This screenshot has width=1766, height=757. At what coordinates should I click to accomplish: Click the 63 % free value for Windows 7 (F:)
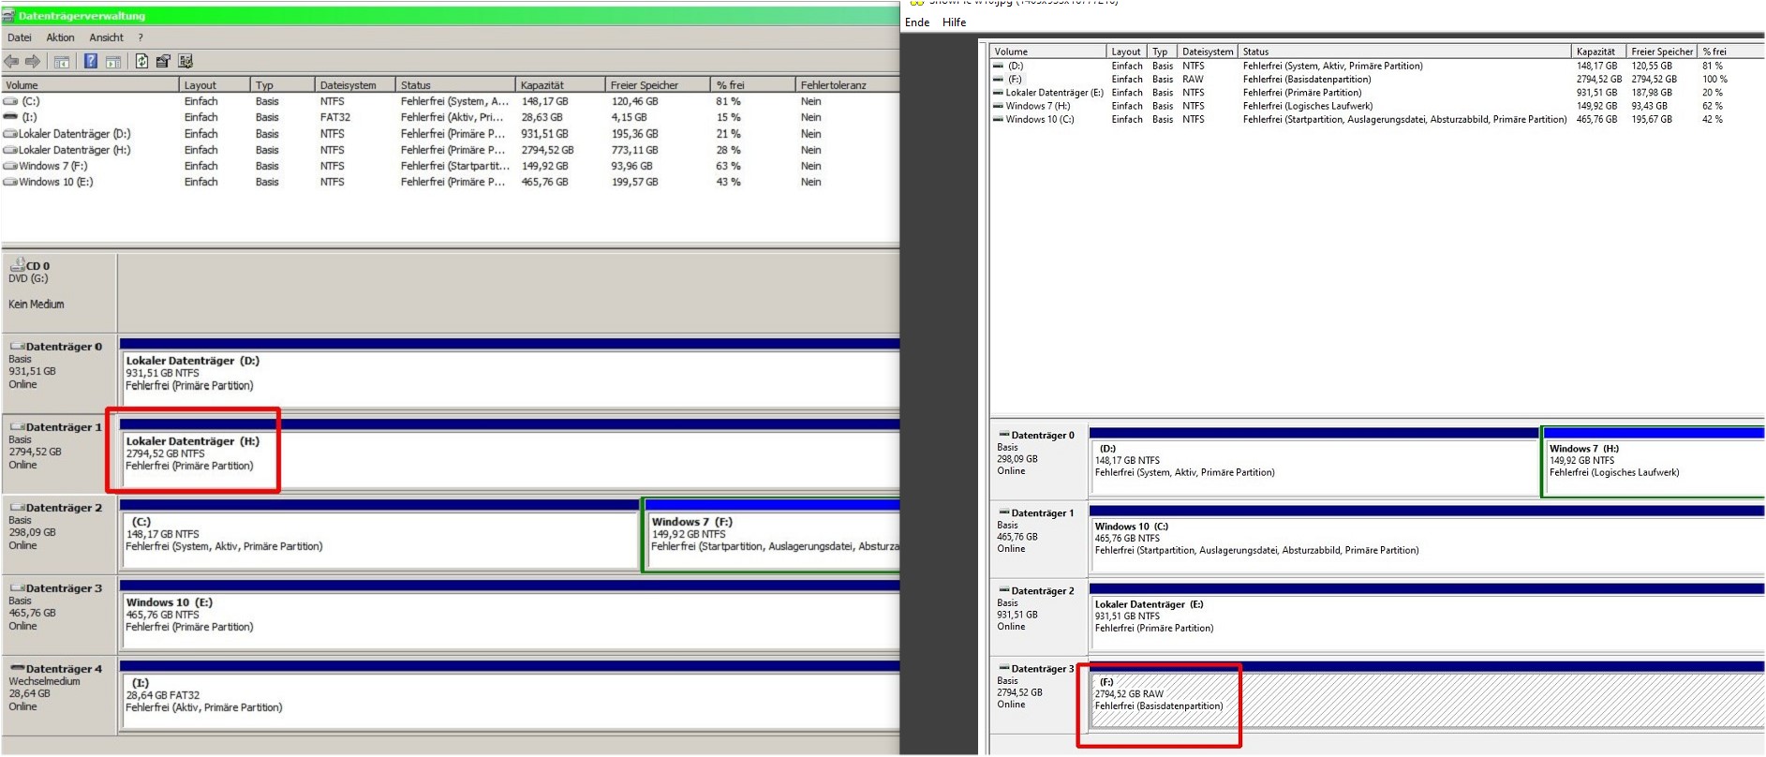[x=729, y=166]
